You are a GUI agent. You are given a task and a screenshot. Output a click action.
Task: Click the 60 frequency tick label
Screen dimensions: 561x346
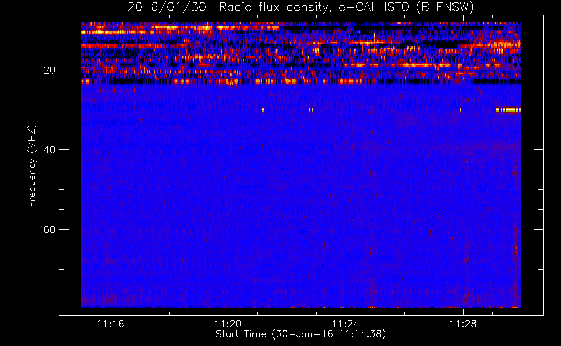pos(50,229)
